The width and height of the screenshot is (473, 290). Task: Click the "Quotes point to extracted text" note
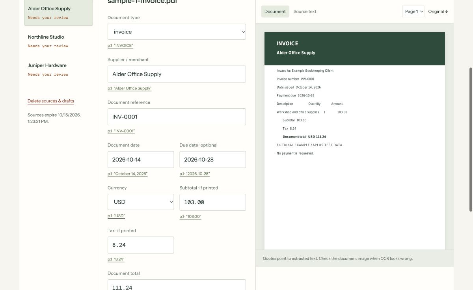pyautogui.click(x=338, y=258)
